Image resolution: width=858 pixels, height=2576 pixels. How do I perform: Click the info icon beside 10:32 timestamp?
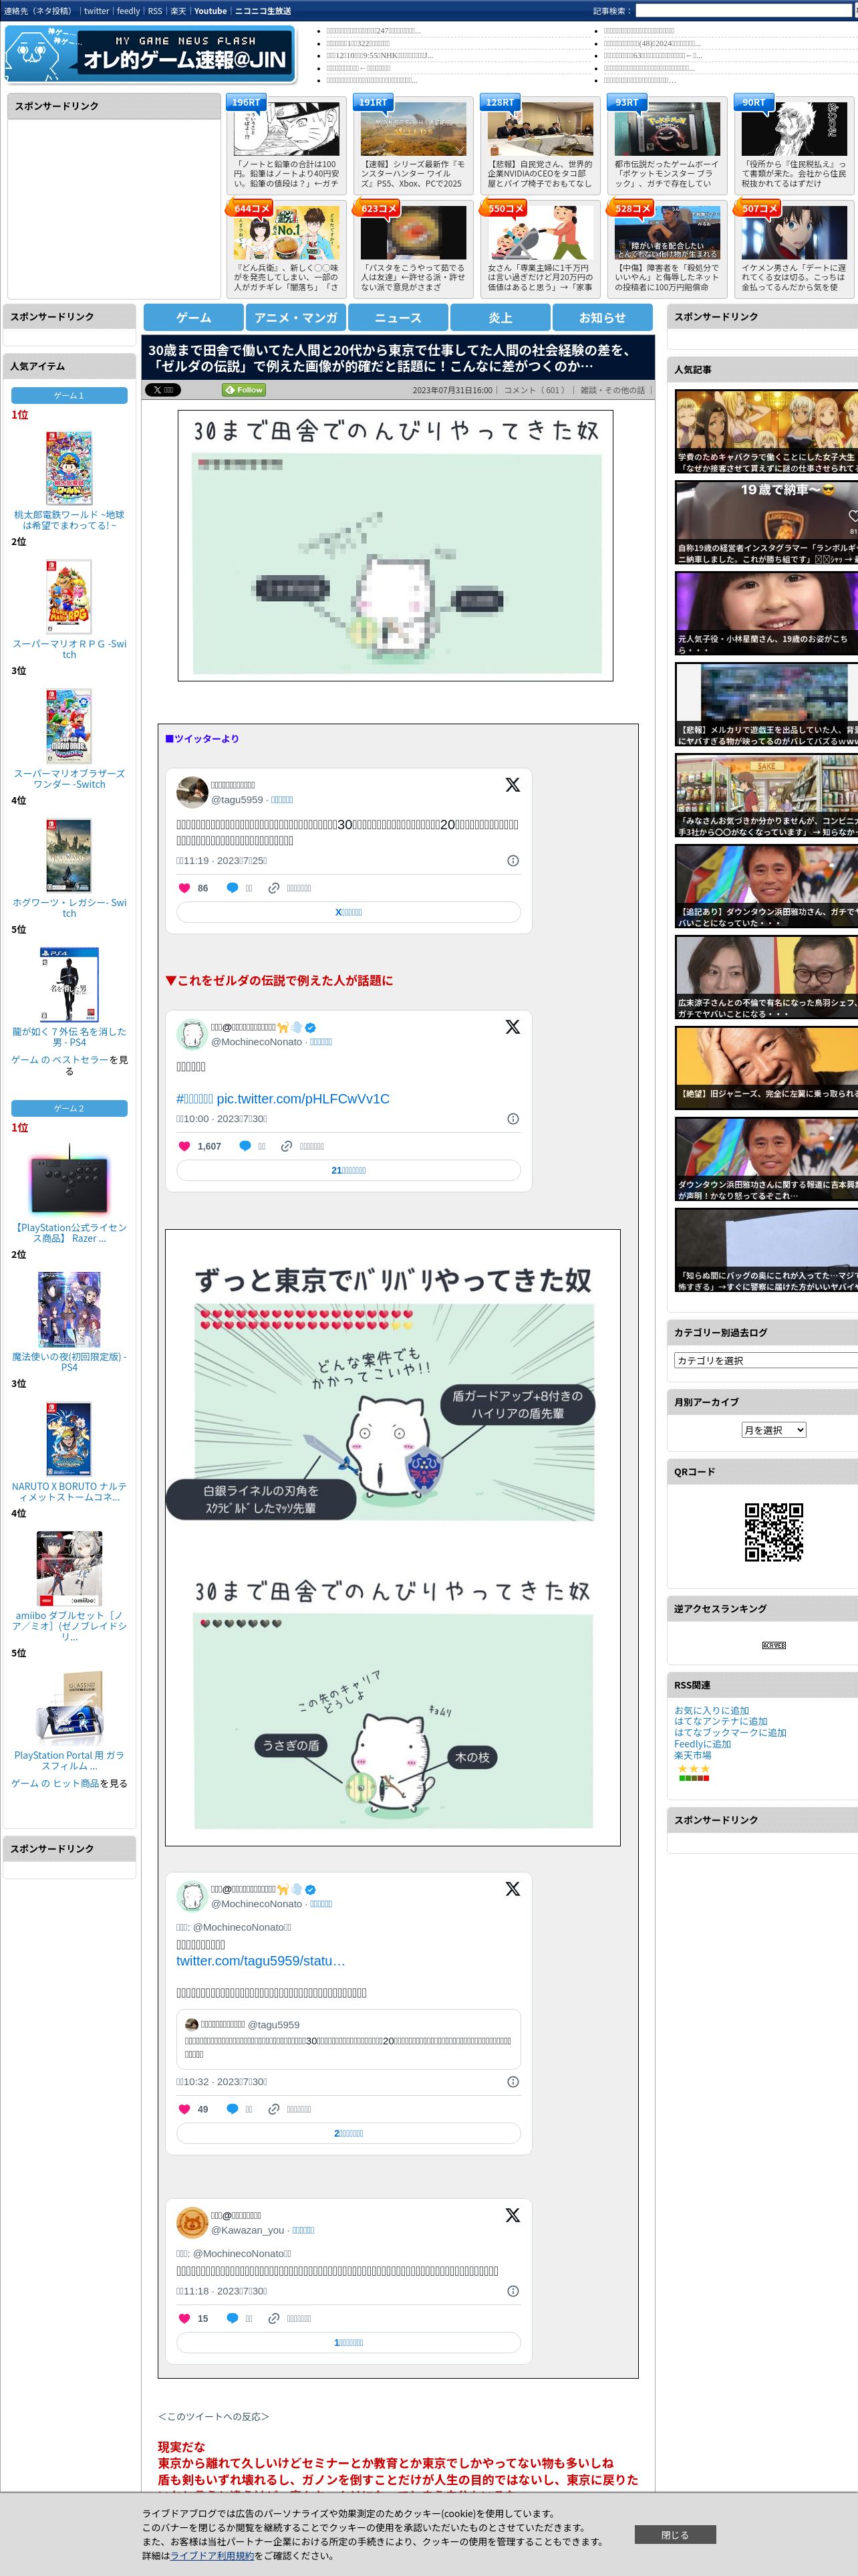pyautogui.click(x=513, y=2082)
